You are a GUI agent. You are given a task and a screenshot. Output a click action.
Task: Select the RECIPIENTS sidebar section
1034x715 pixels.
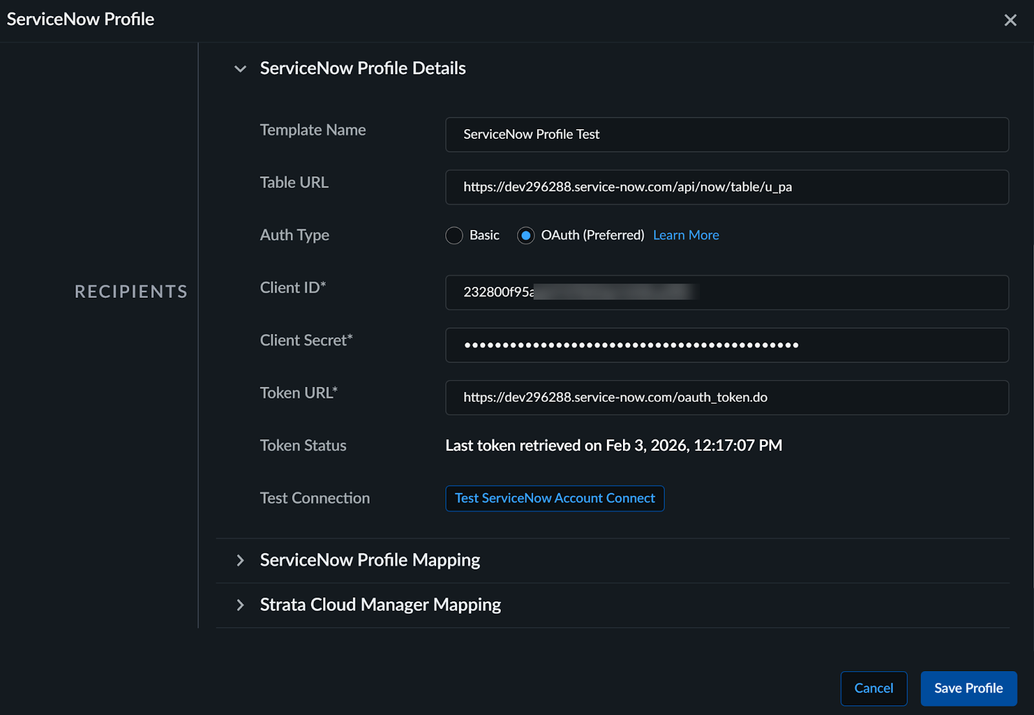pos(131,292)
